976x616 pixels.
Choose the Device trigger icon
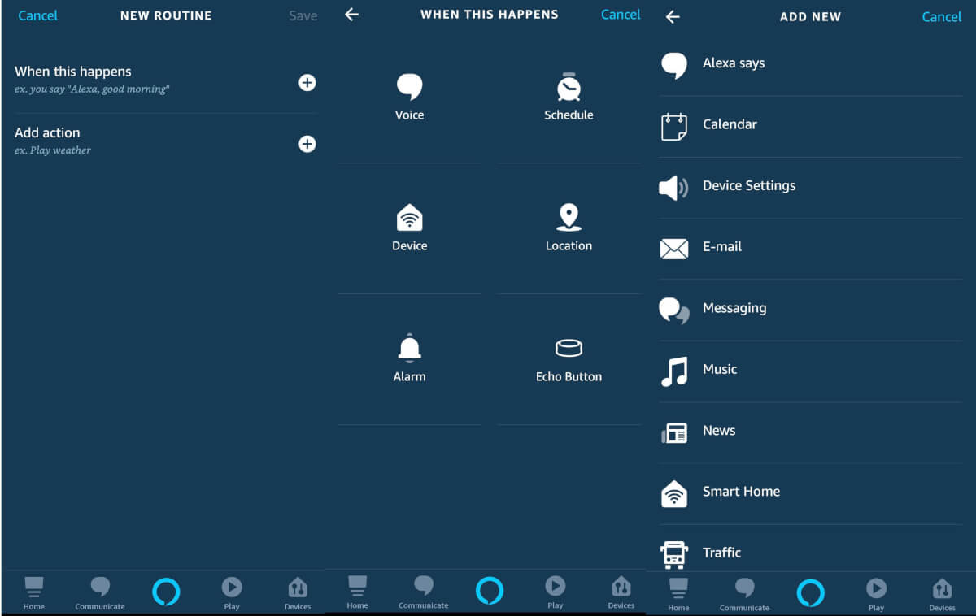click(x=409, y=218)
